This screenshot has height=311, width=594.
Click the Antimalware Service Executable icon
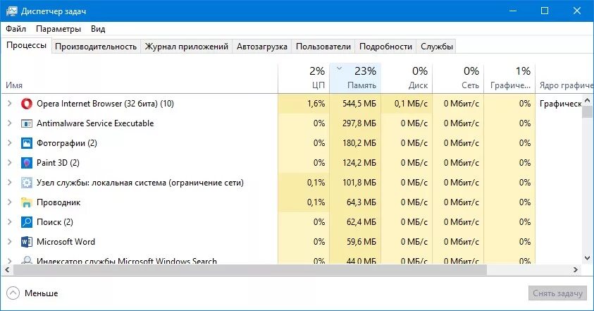coord(27,123)
